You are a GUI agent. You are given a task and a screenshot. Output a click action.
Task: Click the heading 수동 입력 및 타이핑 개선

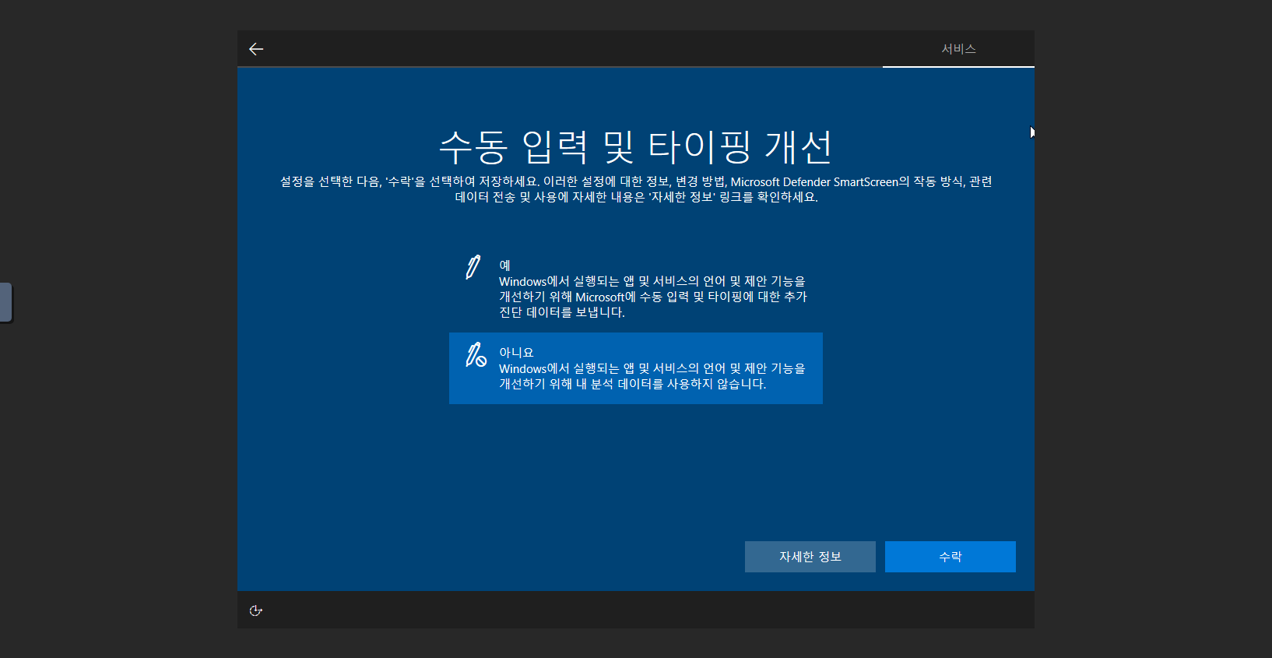click(636, 146)
